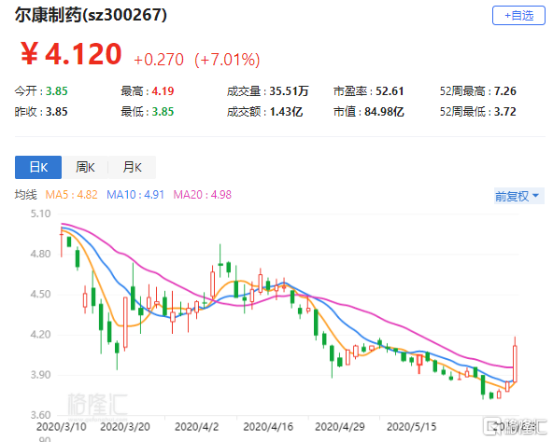The height and width of the screenshot is (442, 553).
Task: Select the MA10 : 4.91 moving average label
Action: pyautogui.click(x=135, y=195)
